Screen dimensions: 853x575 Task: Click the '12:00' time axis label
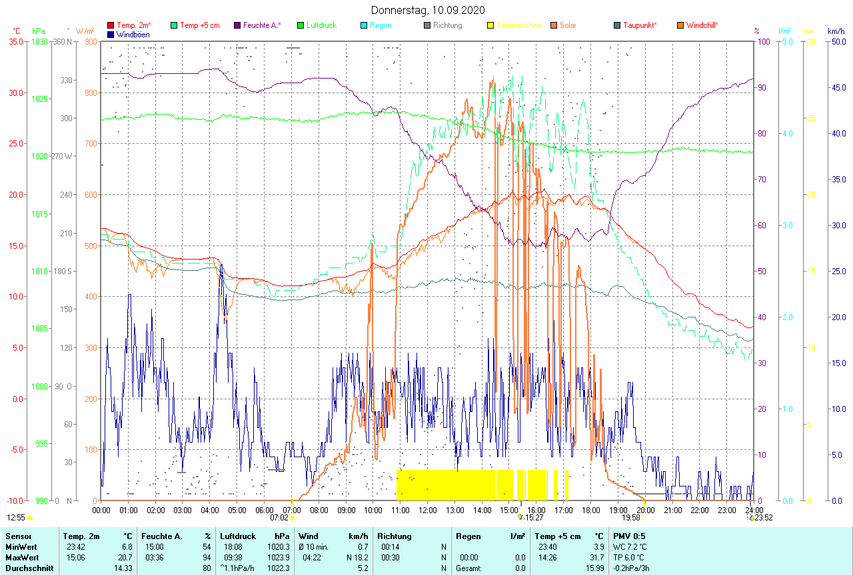pyautogui.click(x=427, y=510)
